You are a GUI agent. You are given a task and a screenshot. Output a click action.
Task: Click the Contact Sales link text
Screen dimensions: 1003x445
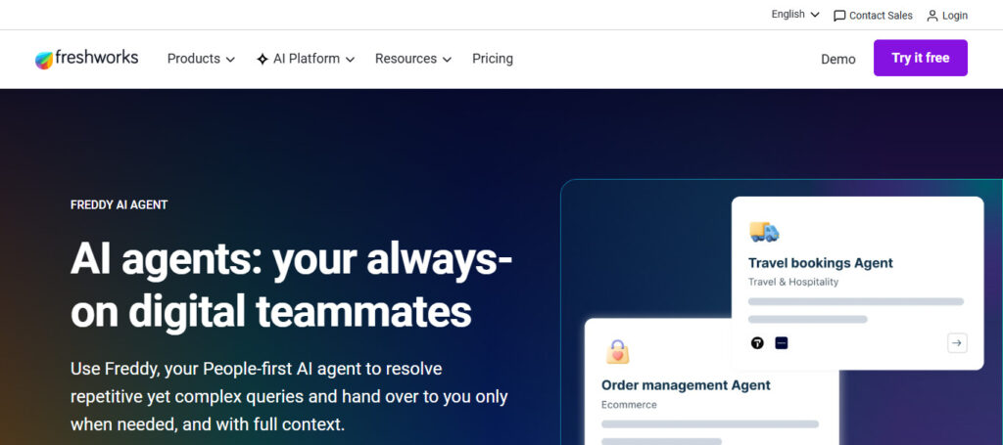(x=881, y=16)
